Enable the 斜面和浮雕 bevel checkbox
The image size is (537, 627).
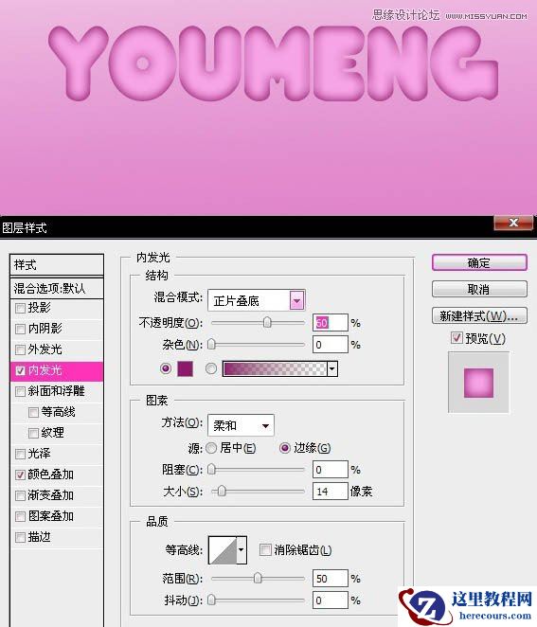20,391
